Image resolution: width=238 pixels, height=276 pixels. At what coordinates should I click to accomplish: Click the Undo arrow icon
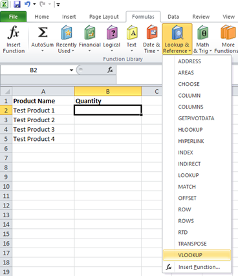tap(27, 4)
